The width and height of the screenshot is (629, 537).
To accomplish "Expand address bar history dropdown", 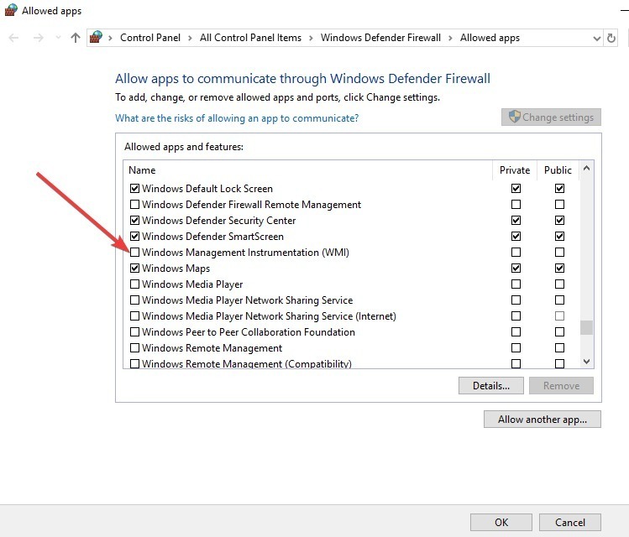I will (x=596, y=39).
